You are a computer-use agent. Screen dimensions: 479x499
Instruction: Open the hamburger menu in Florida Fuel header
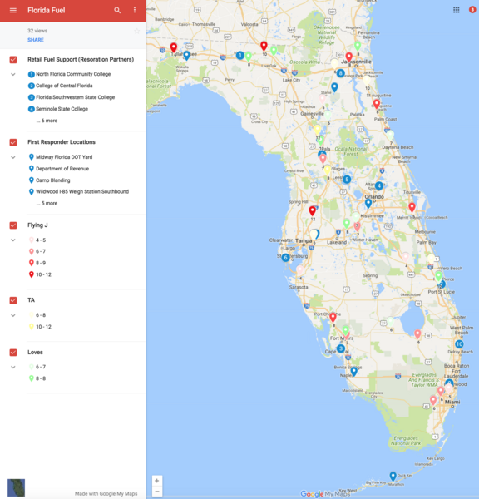click(x=13, y=11)
